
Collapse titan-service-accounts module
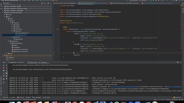pos(3,13)
